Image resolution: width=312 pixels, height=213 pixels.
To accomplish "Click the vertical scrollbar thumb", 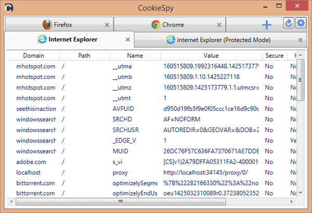I will coord(301,80).
